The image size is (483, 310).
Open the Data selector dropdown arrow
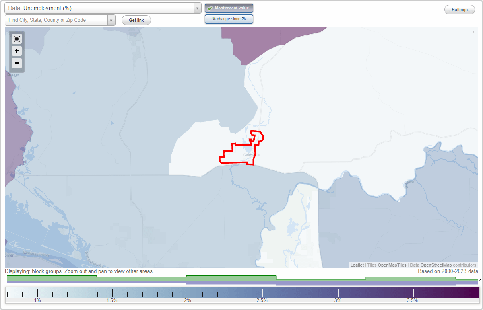click(x=197, y=8)
